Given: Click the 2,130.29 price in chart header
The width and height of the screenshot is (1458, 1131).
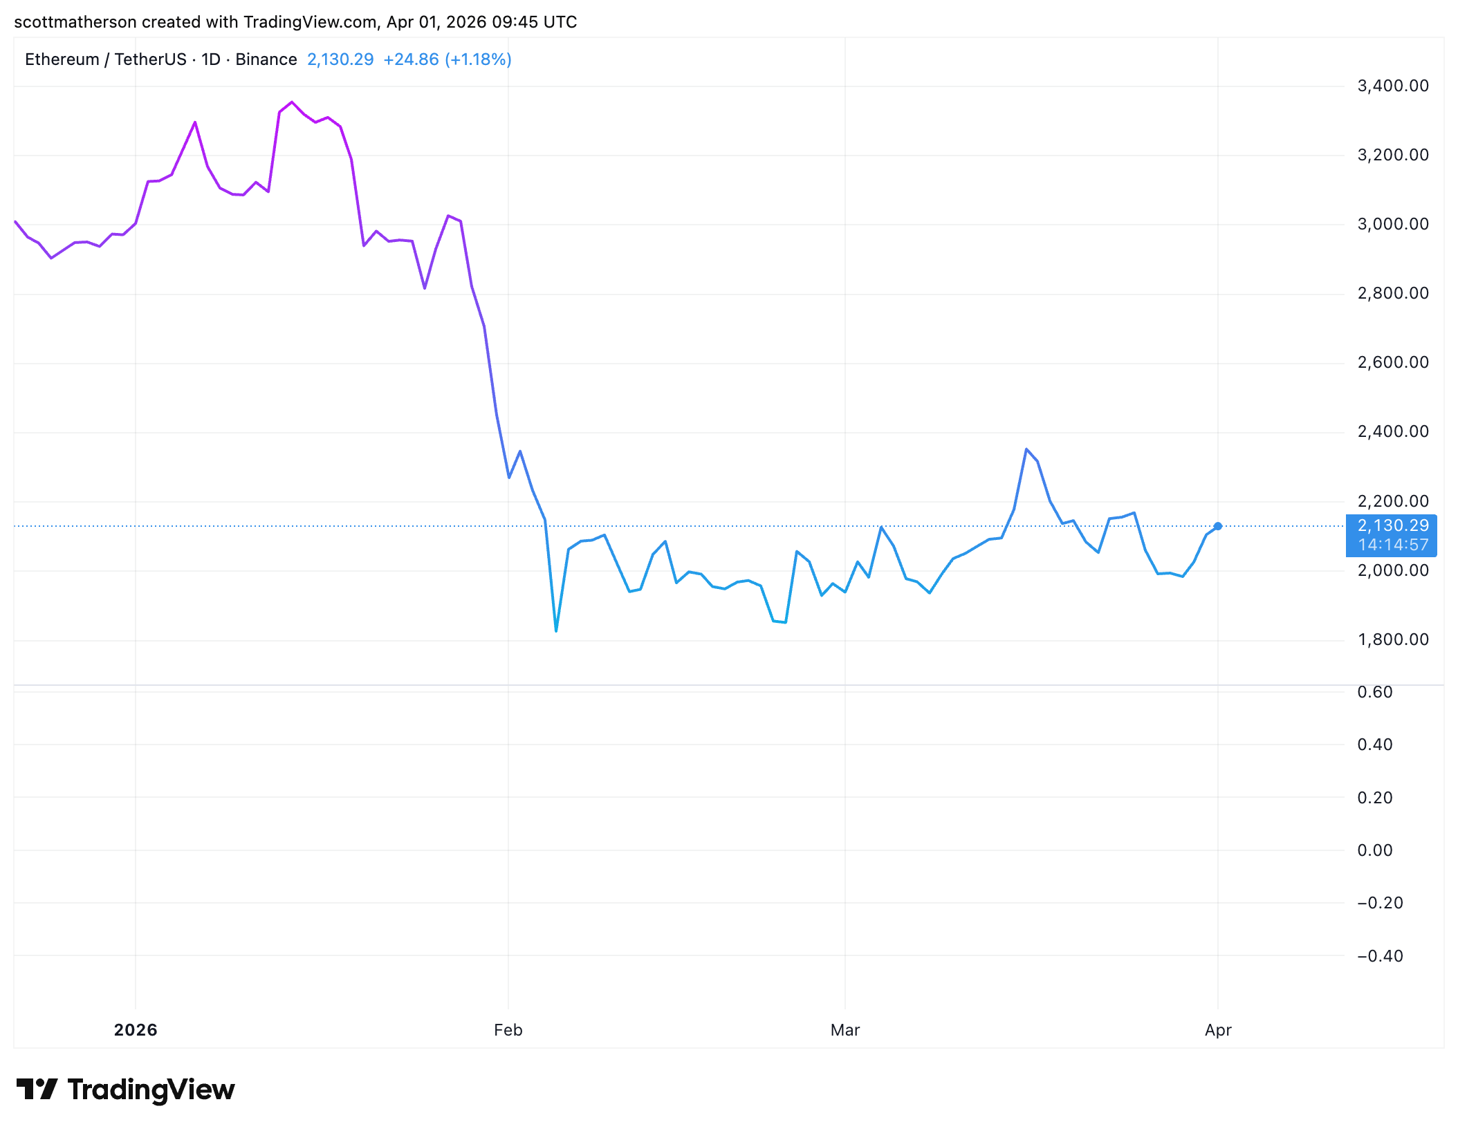Looking at the screenshot, I should point(340,59).
